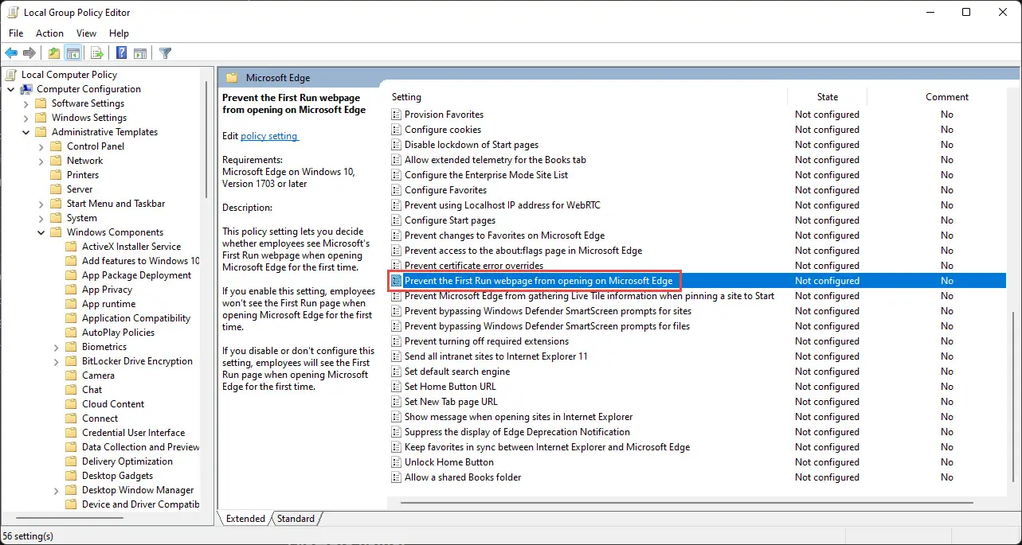Open the Help menu
This screenshot has width=1022, height=545.
pyautogui.click(x=119, y=33)
